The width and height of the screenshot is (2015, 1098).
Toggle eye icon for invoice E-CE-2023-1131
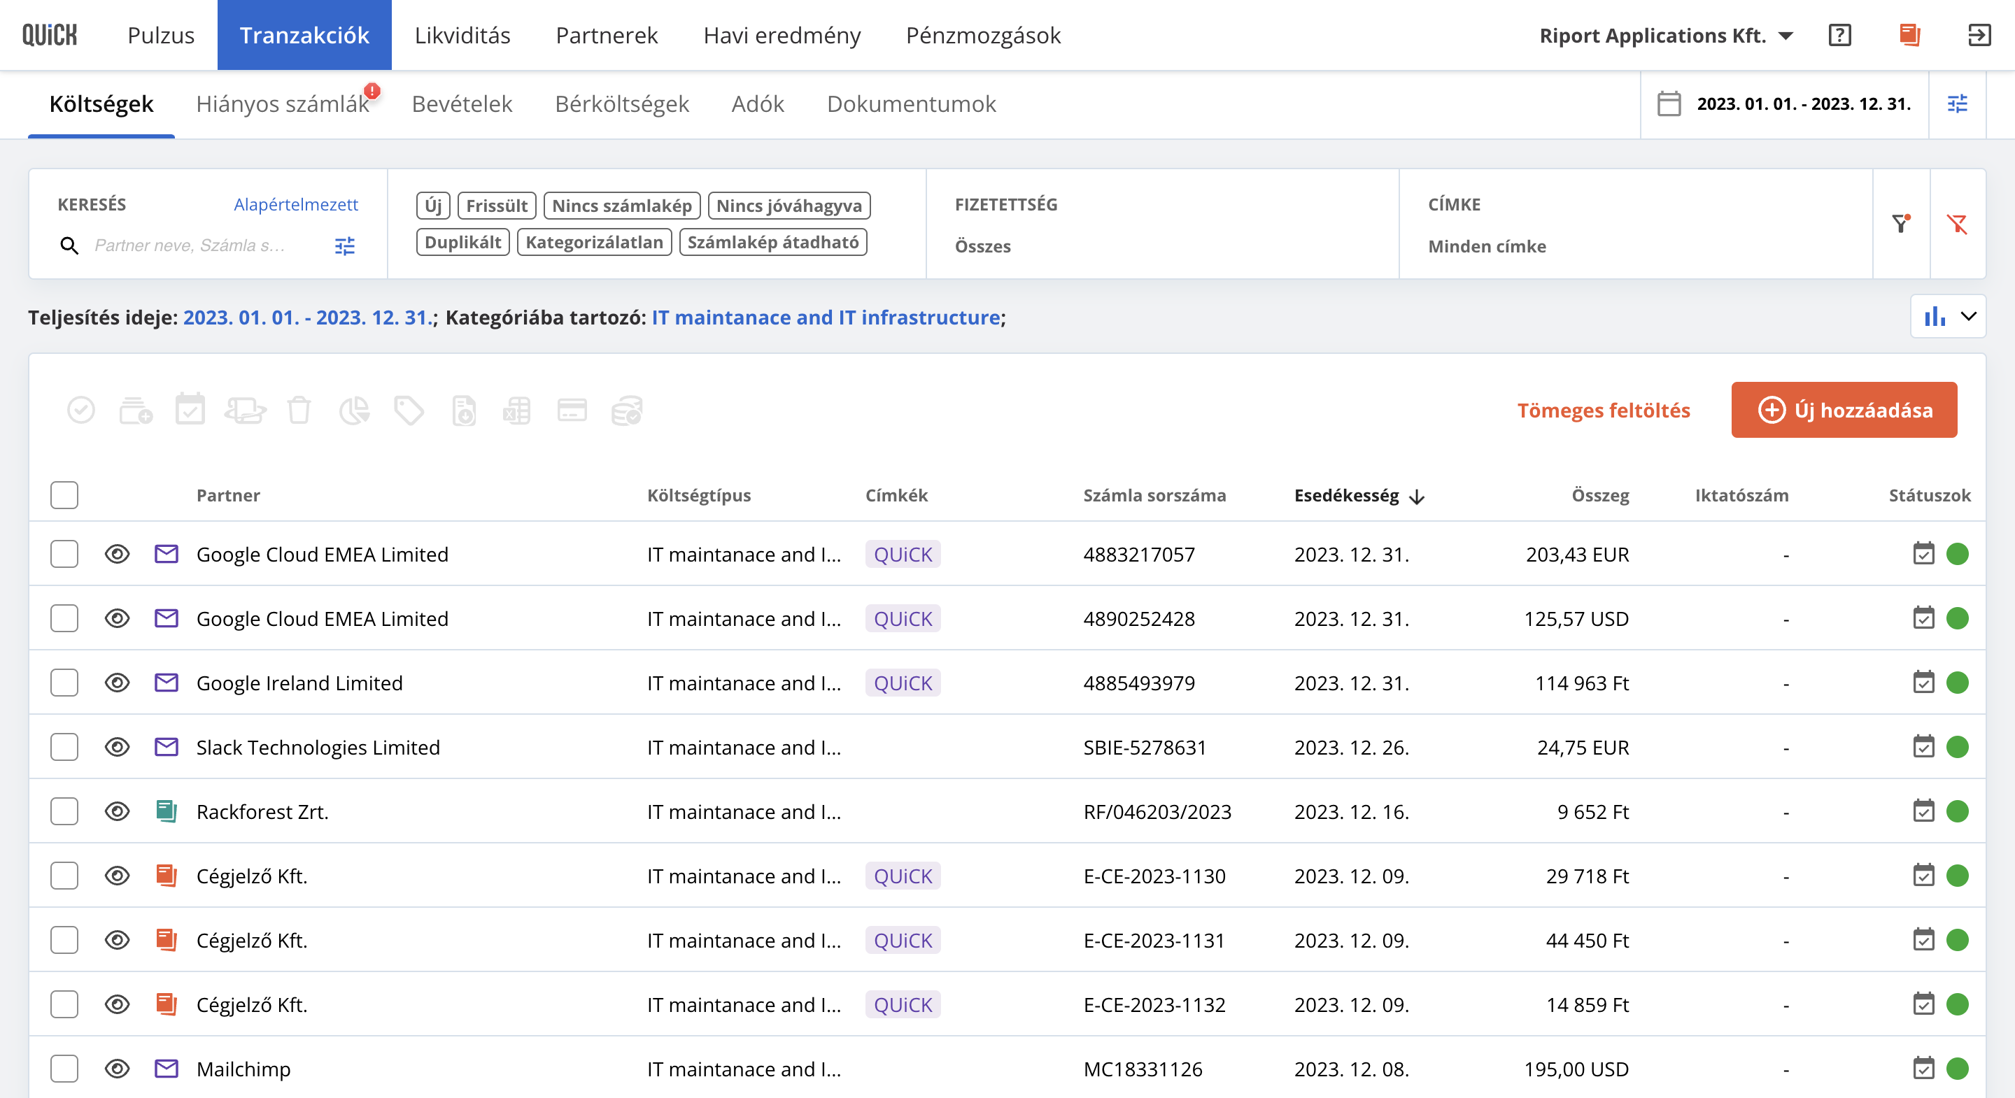(x=118, y=939)
